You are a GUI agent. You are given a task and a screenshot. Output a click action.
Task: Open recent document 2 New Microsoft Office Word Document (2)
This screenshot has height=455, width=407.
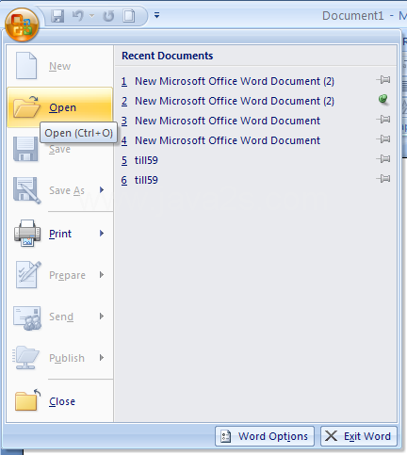click(228, 101)
